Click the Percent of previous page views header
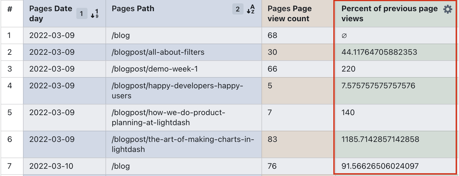Image resolution: width=459 pixels, height=176 pixels. 389,13
